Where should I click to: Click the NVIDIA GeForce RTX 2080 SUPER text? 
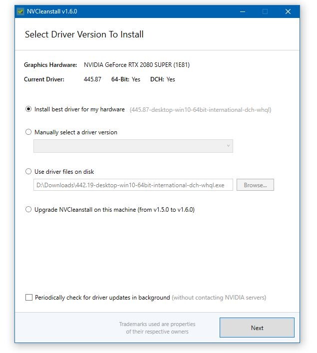click(x=137, y=65)
